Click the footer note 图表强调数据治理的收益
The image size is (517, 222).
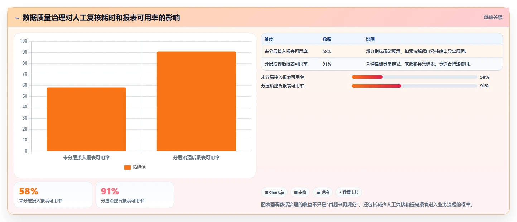point(367,205)
